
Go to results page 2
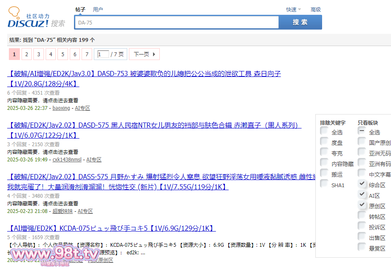[27, 54]
